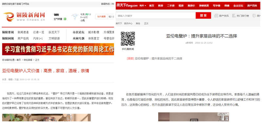This screenshot has height=123, width=262.
Task: Click 房天下 in the Fang.com breadcrumb
Action: (x=119, y=23)
